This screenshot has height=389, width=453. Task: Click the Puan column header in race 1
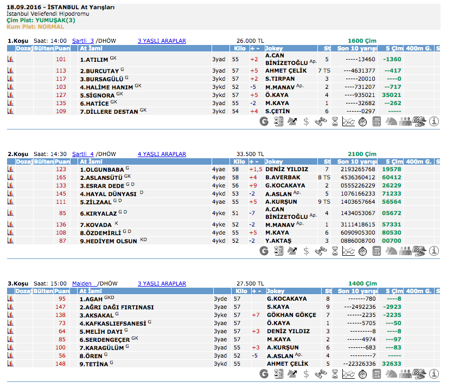(x=61, y=49)
